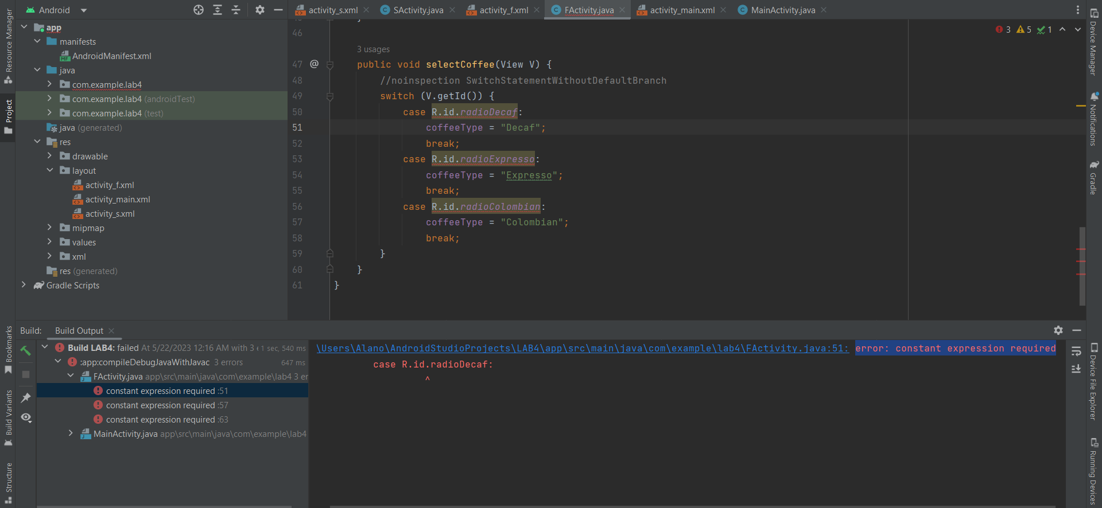Viewport: 1102px width, 508px height.
Task: Click the Select Opened File target icon
Action: pyautogui.click(x=199, y=10)
